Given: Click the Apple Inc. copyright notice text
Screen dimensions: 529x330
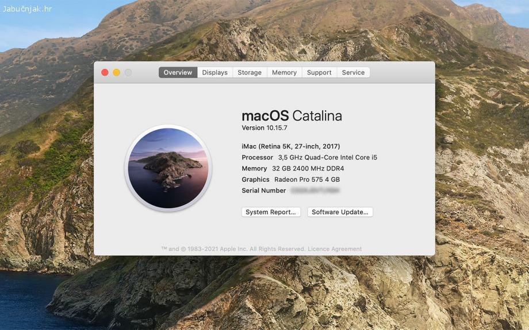Looking at the screenshot, I should coord(233,249).
